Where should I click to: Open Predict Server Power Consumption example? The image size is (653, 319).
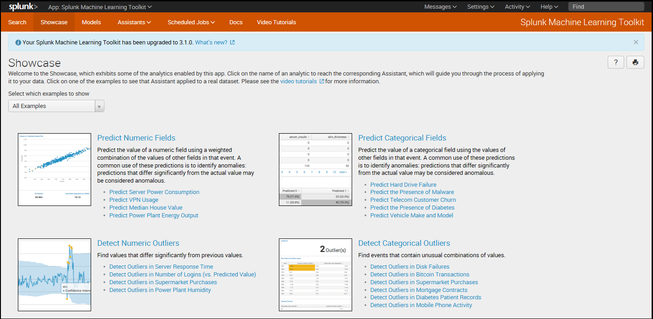(154, 192)
